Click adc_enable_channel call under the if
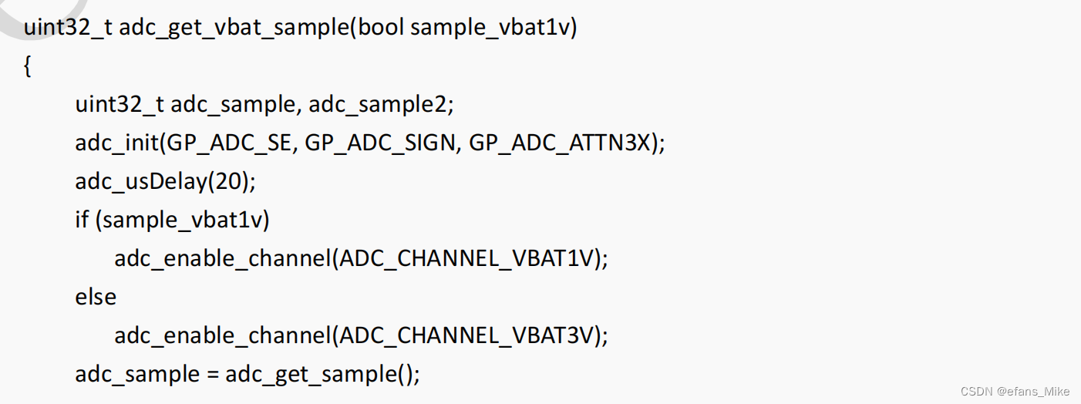The width and height of the screenshot is (1081, 404). coord(221,258)
